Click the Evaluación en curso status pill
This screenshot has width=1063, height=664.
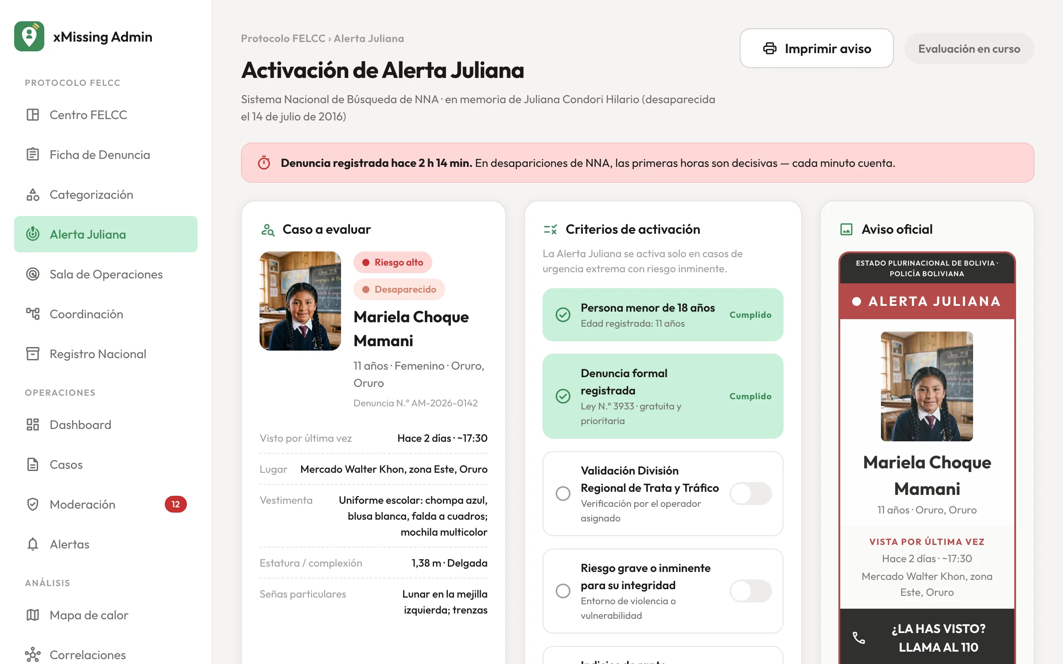(969, 48)
